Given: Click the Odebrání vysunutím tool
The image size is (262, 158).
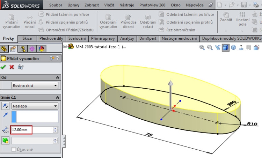Looking at the screenshot, I should pos(108,22).
